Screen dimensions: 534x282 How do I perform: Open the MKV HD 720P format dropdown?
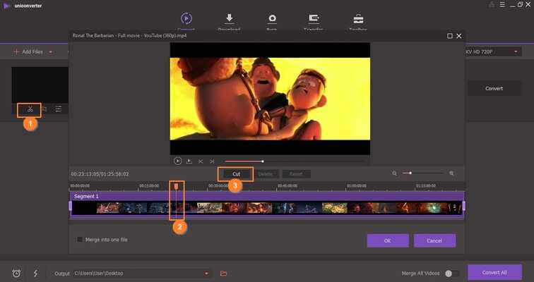tap(493, 51)
